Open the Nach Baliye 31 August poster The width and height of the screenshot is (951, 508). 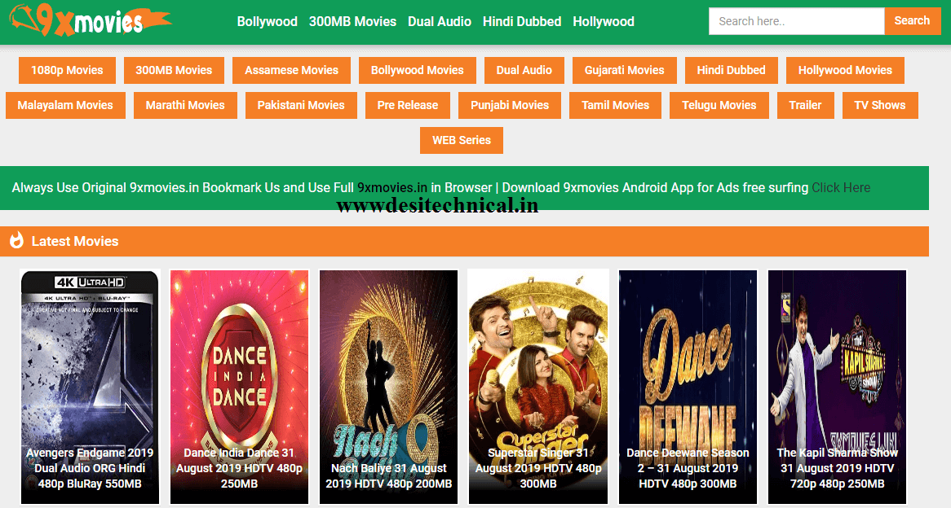(x=388, y=387)
